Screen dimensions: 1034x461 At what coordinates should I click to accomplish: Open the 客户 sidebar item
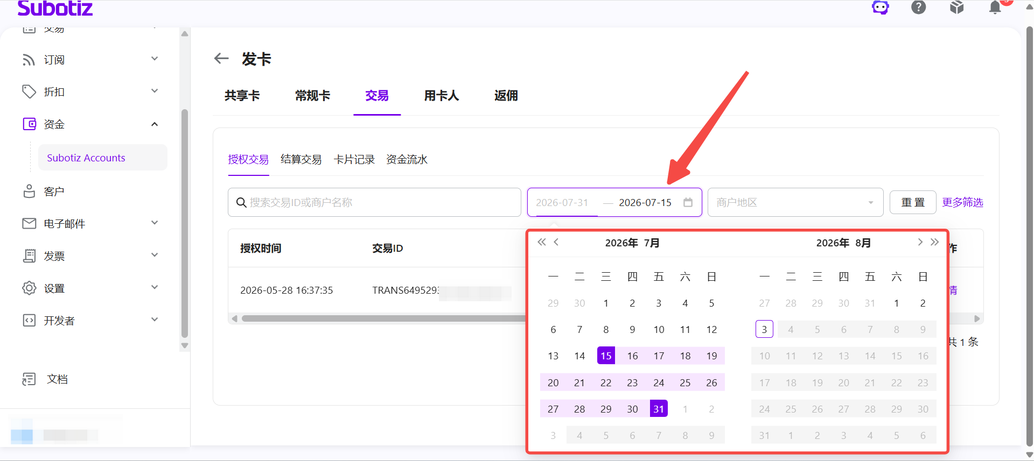pyautogui.click(x=54, y=192)
